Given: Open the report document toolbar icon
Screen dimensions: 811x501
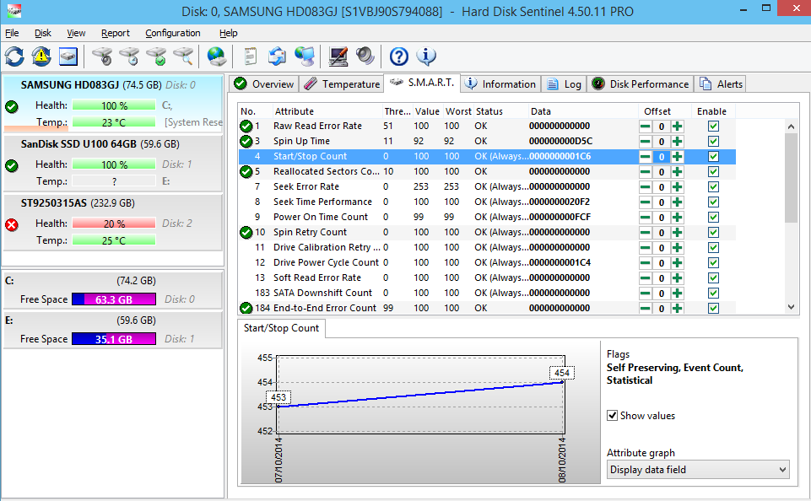Looking at the screenshot, I should [250, 57].
